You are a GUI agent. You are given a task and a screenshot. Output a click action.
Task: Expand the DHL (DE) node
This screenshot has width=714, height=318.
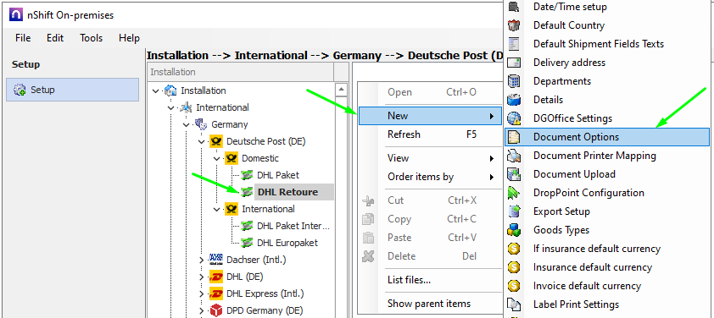(x=202, y=277)
